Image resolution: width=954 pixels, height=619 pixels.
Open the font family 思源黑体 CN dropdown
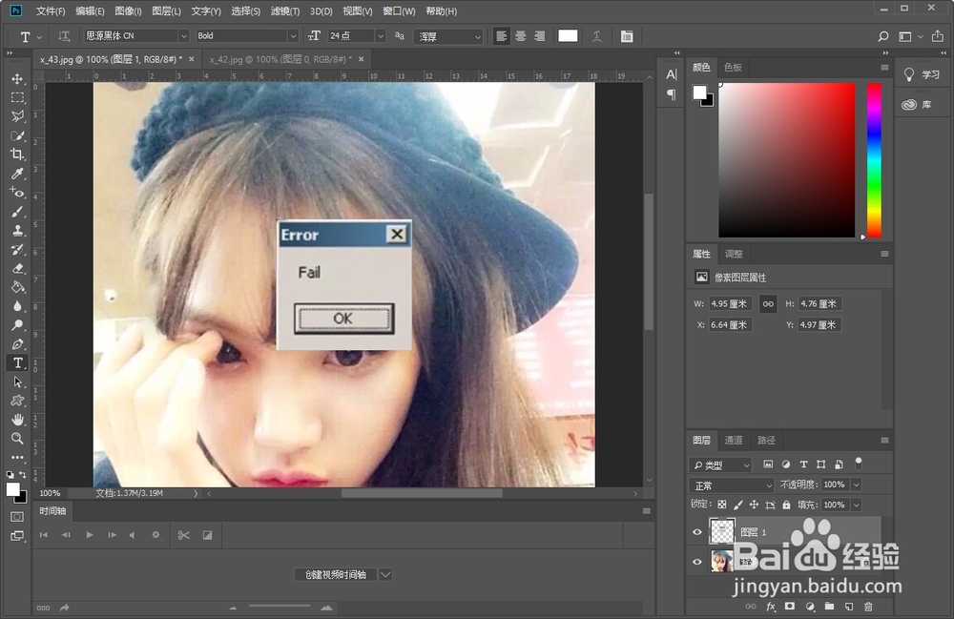(183, 36)
